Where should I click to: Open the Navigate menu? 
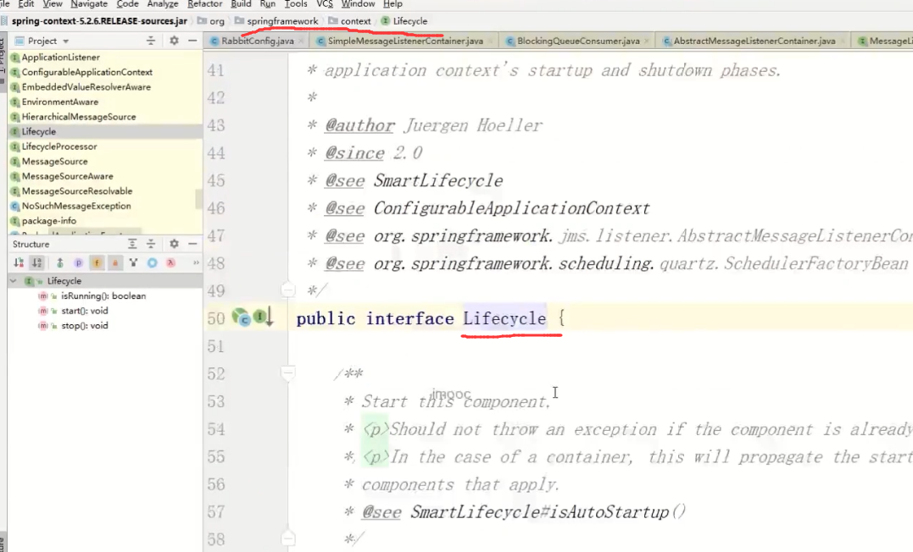[89, 4]
